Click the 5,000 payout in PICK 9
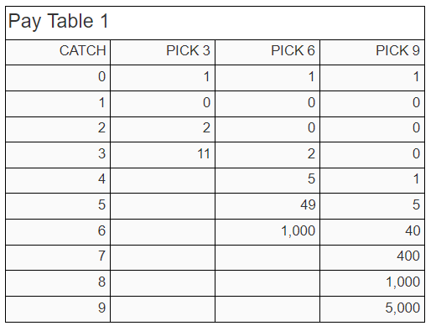436x331 pixels. [402, 308]
